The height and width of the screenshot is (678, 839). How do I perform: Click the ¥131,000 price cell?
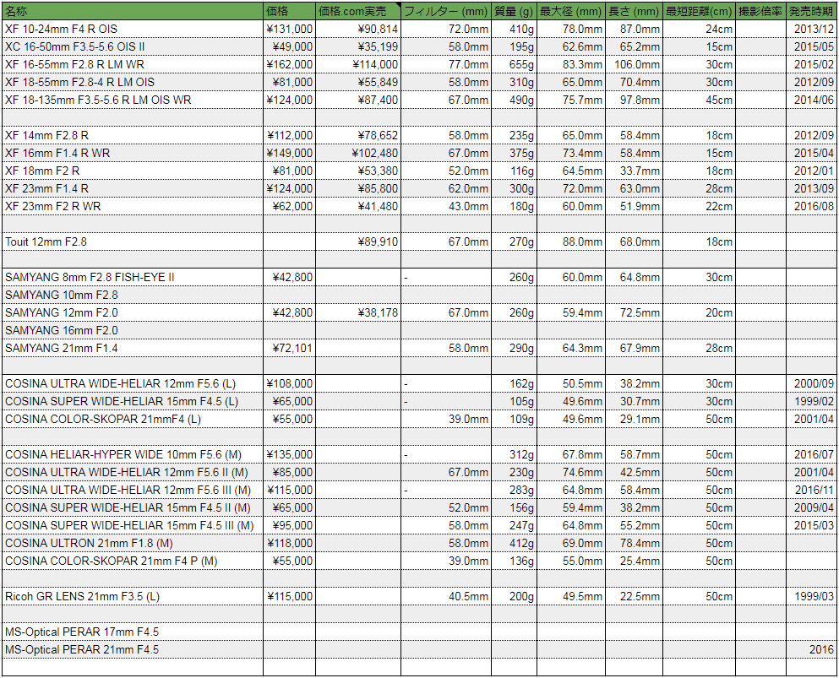(x=289, y=29)
